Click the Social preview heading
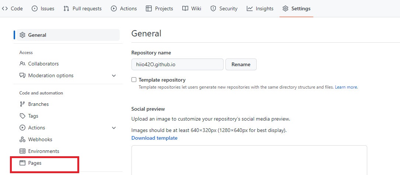400x175 pixels. click(x=148, y=109)
